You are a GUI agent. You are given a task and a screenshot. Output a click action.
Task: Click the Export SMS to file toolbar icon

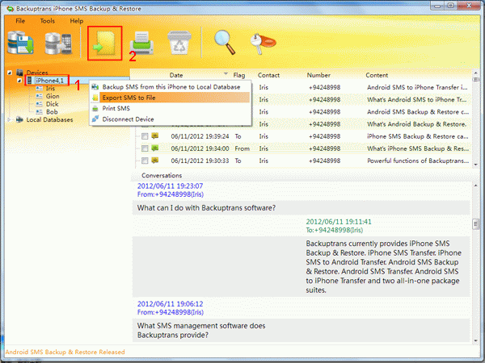coord(104,44)
